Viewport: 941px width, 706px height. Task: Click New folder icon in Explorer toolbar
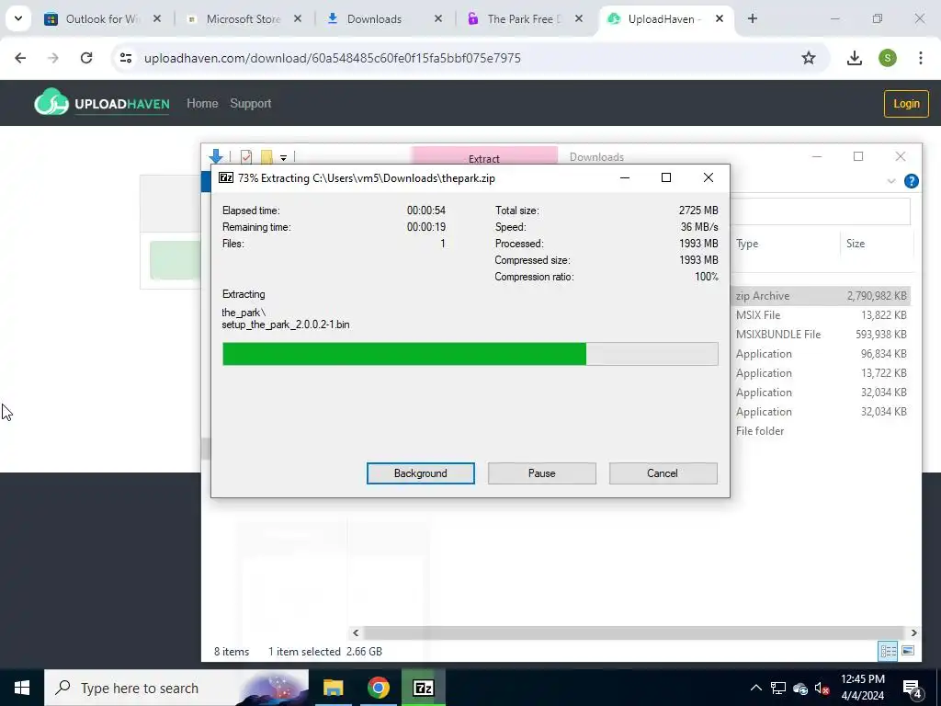(266, 156)
